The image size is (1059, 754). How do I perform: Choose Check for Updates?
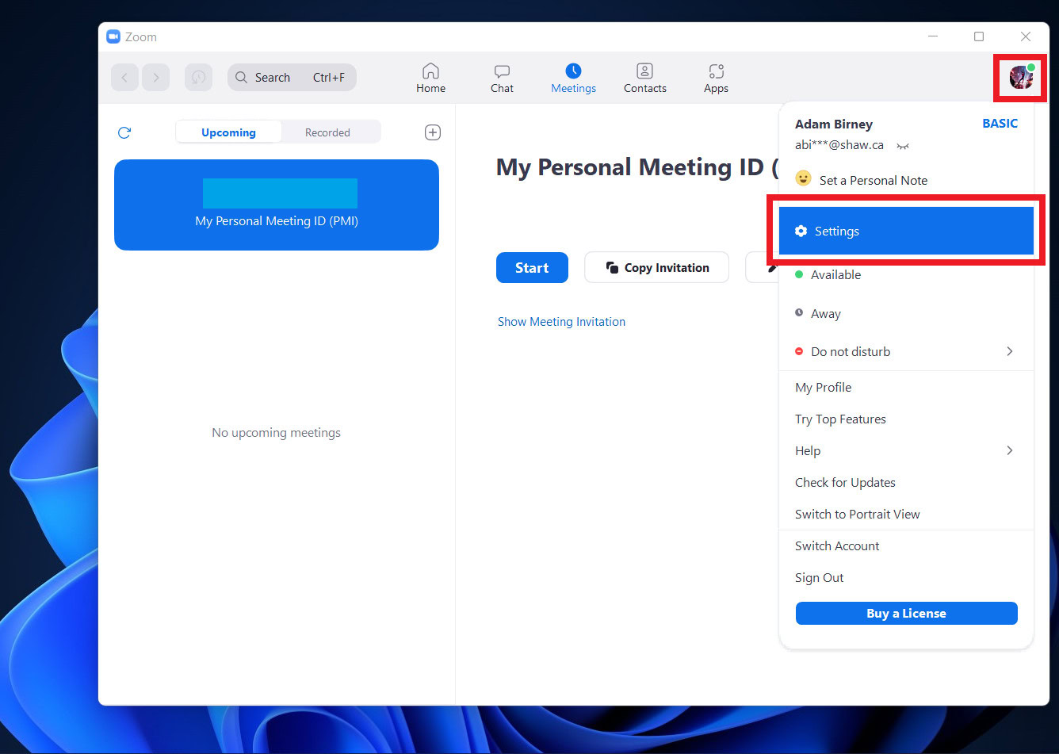click(845, 483)
